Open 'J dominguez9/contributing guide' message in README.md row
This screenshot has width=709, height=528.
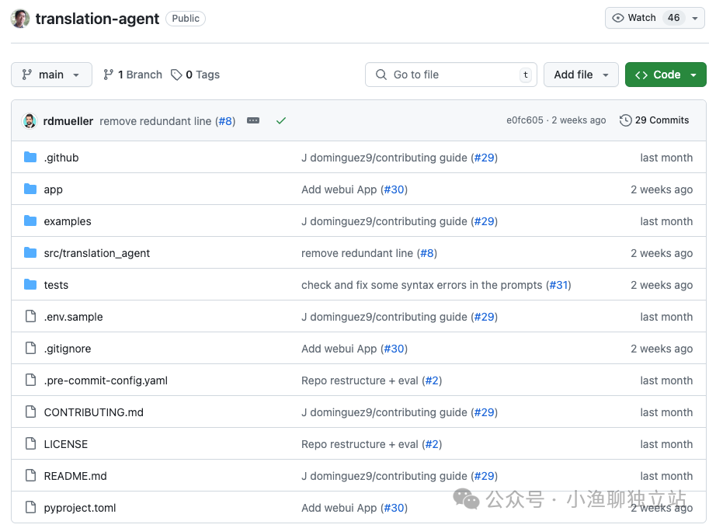384,476
